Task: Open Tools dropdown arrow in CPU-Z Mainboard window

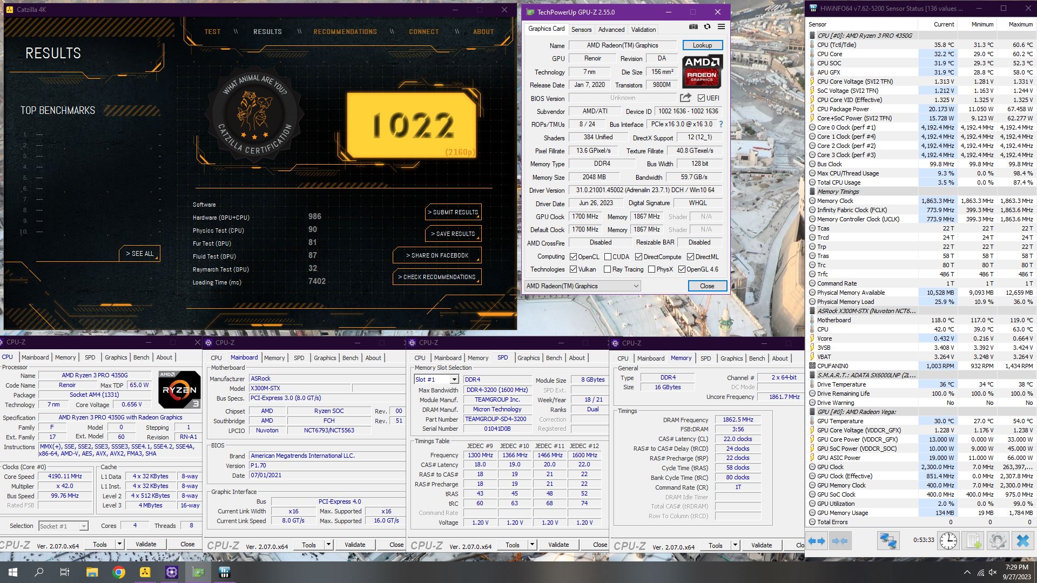Action: pyautogui.click(x=328, y=545)
